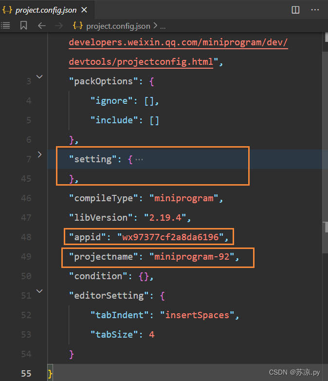Screen dimensions: 328x381
Task: Select the "miniprogram" compileType value
Action: [x=184, y=198]
